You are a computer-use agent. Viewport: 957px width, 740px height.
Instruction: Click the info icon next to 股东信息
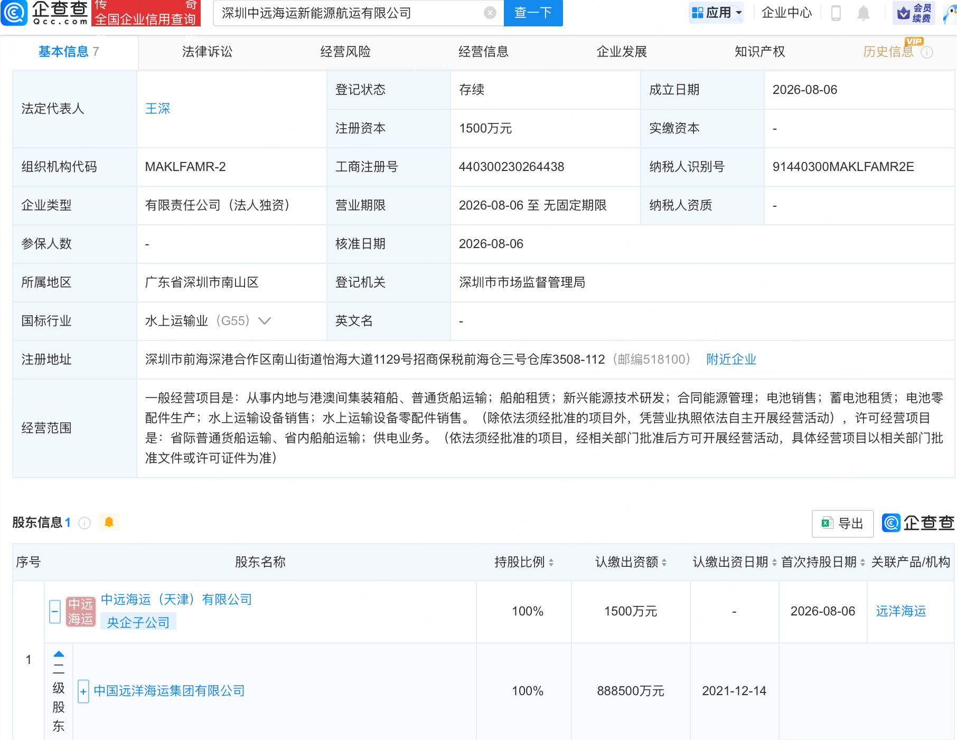point(85,523)
